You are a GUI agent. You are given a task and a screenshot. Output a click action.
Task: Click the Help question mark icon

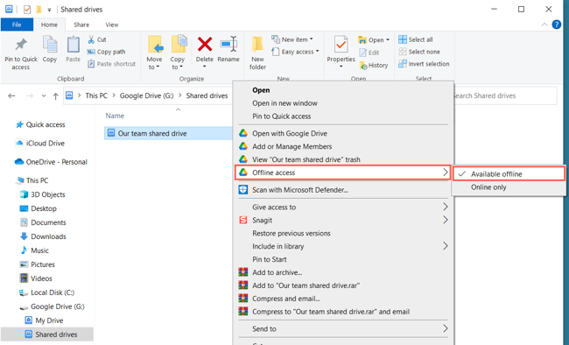(557, 25)
